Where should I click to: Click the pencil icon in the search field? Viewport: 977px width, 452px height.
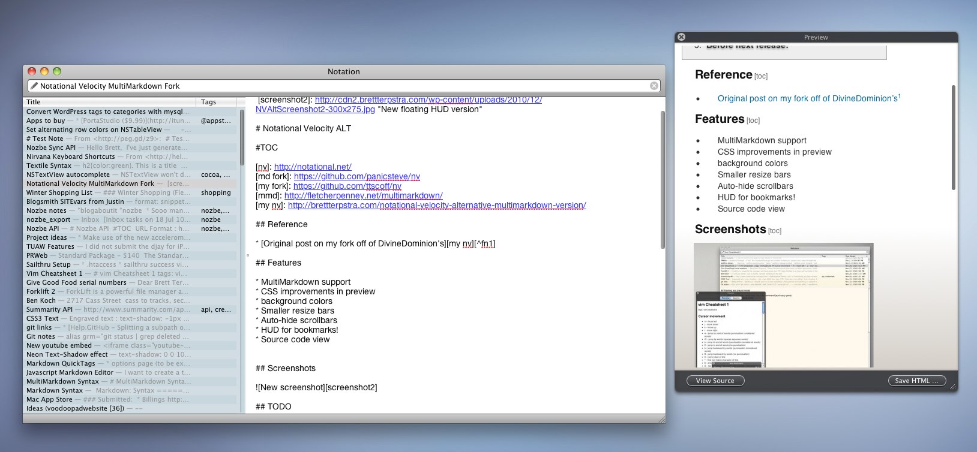click(34, 86)
